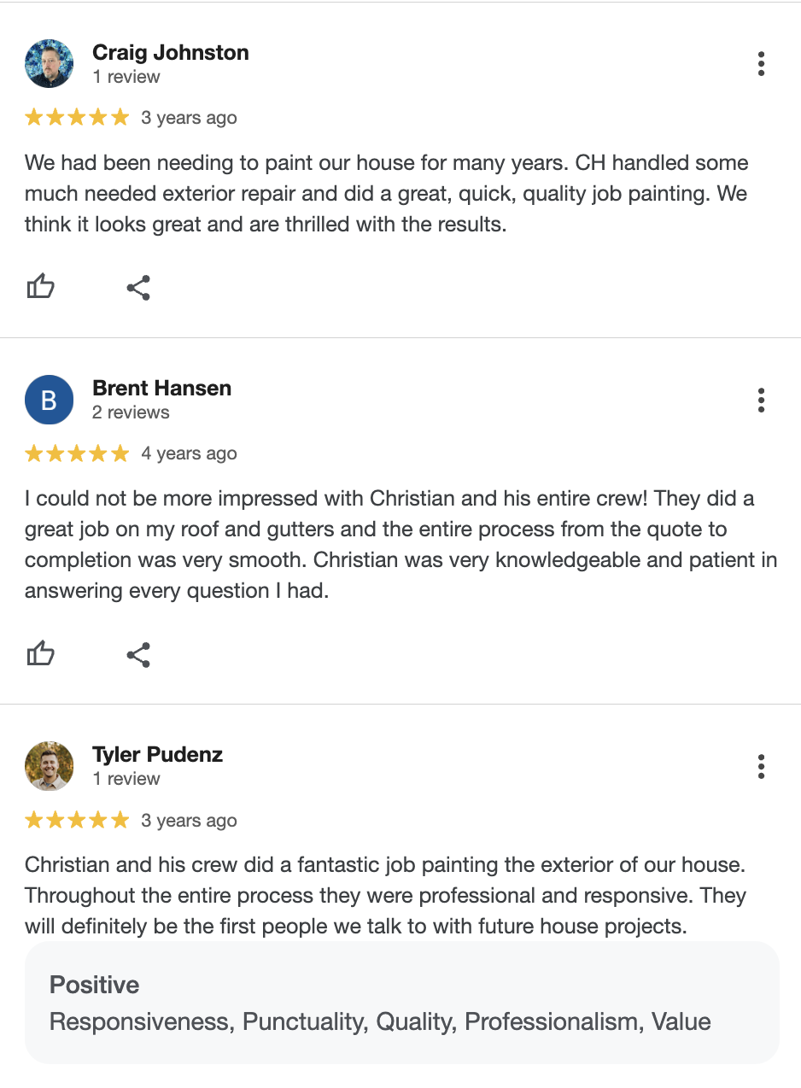Open more options for Brent Hansen's review
This screenshot has width=801, height=1088.
[761, 400]
